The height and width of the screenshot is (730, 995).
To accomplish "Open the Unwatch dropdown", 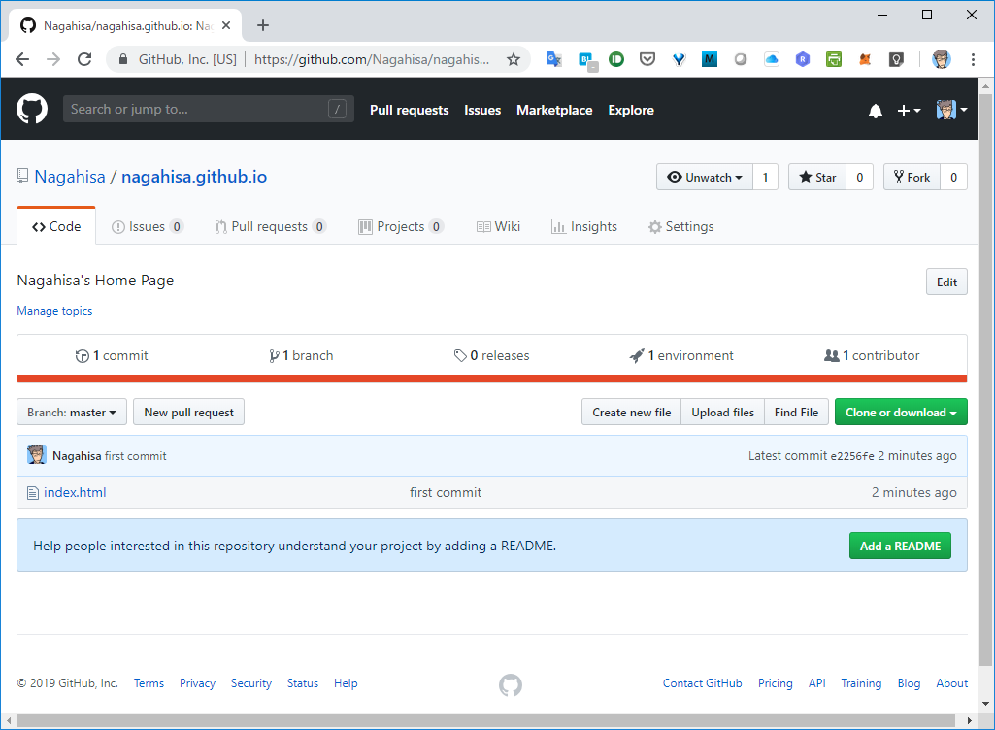I will point(705,177).
